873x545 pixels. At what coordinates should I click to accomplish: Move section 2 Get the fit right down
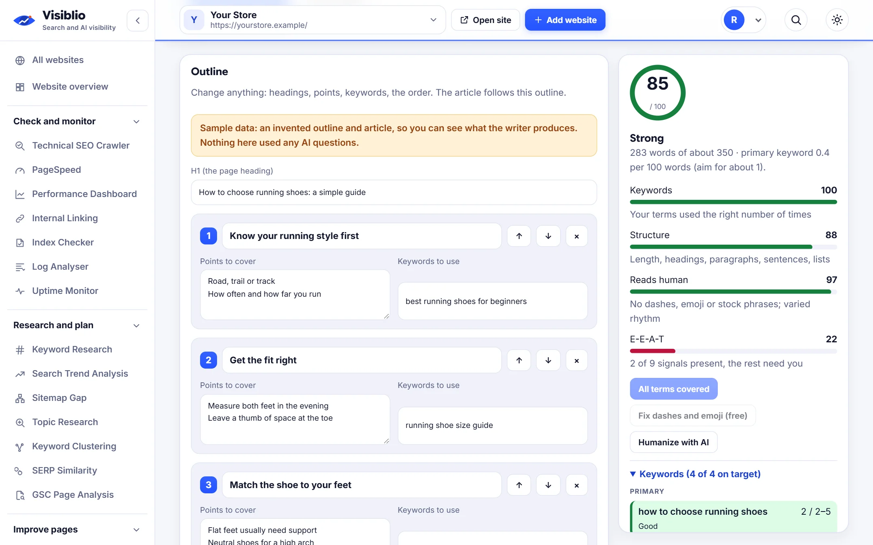[548, 360]
